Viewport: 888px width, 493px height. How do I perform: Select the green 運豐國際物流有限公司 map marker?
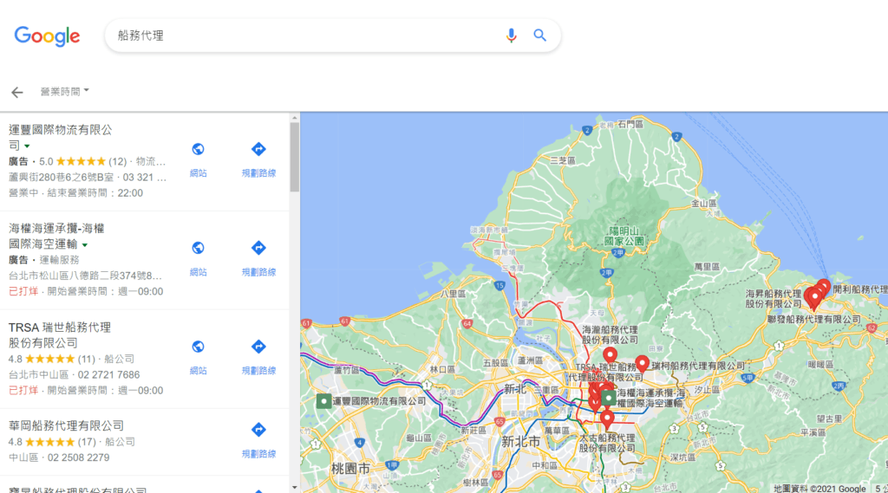[x=323, y=401]
